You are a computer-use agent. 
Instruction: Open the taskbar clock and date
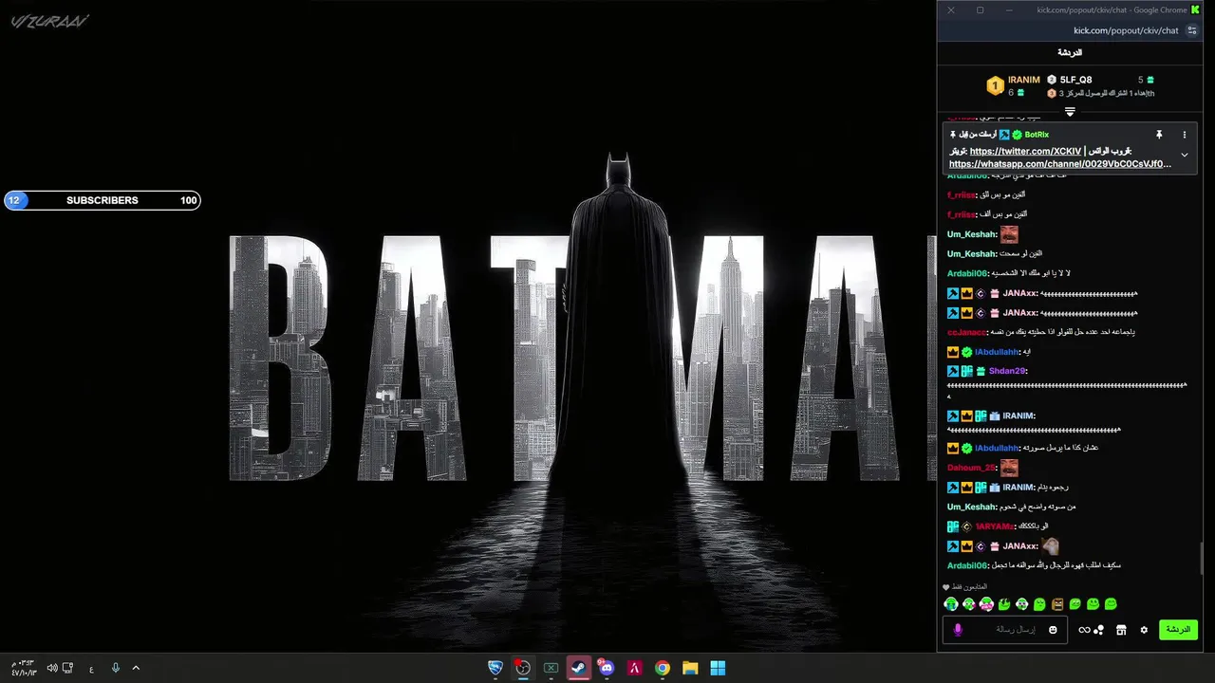coord(24,668)
